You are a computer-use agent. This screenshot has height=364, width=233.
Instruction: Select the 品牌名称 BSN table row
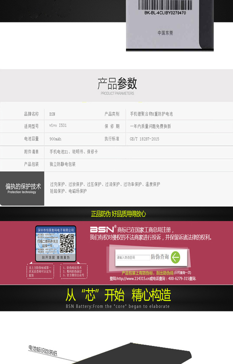116,114
